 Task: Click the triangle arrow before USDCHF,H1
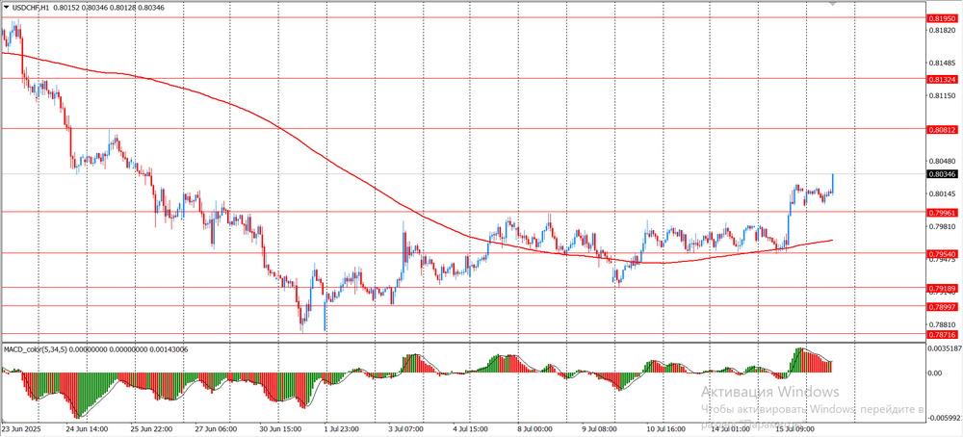point(7,8)
